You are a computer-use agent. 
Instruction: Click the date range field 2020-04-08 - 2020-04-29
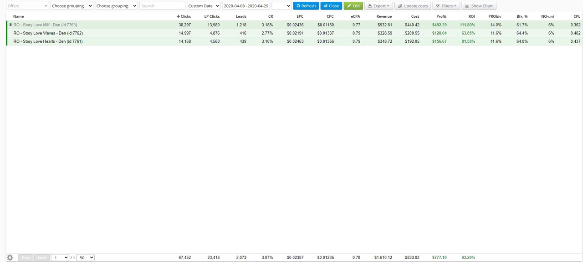coord(246,6)
